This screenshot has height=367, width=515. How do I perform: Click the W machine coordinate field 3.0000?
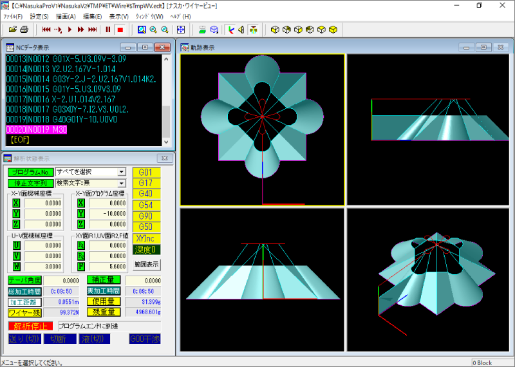click(x=42, y=267)
